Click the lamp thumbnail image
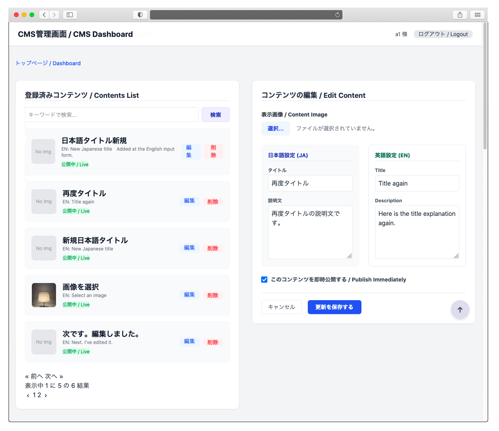The image size is (499, 431). tap(44, 295)
